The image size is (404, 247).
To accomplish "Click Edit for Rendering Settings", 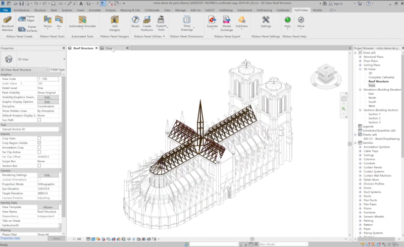I will point(48,175).
